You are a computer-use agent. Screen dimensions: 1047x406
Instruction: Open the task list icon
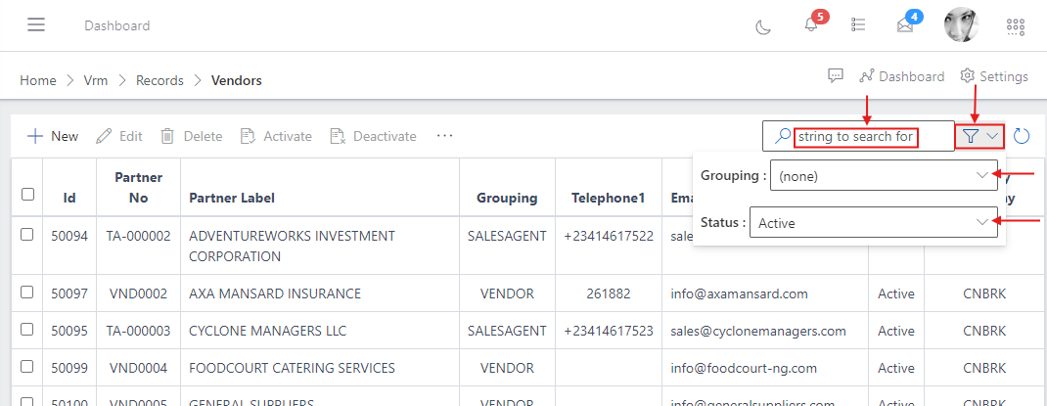click(x=858, y=25)
